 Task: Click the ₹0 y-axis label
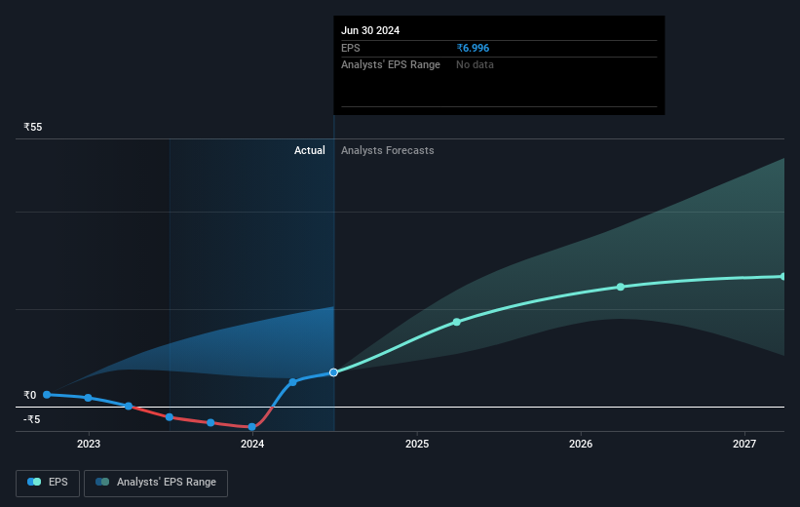(x=30, y=395)
